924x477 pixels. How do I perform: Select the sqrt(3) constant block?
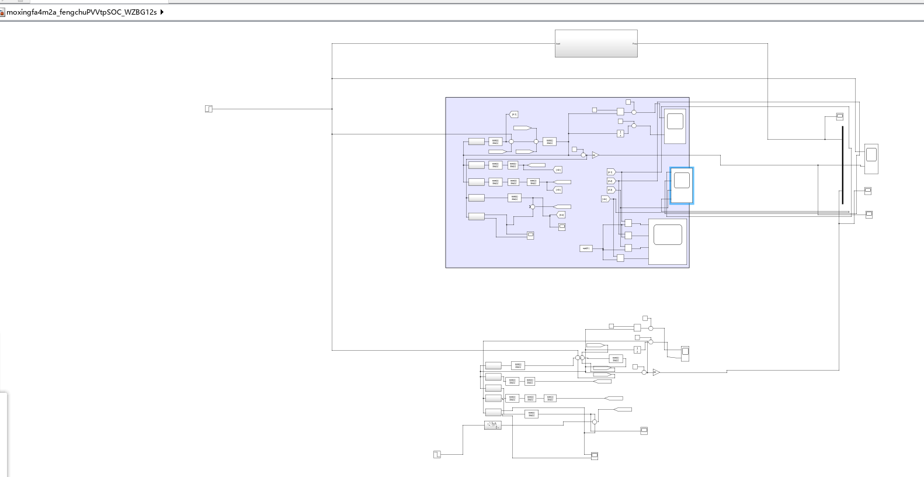pos(586,248)
